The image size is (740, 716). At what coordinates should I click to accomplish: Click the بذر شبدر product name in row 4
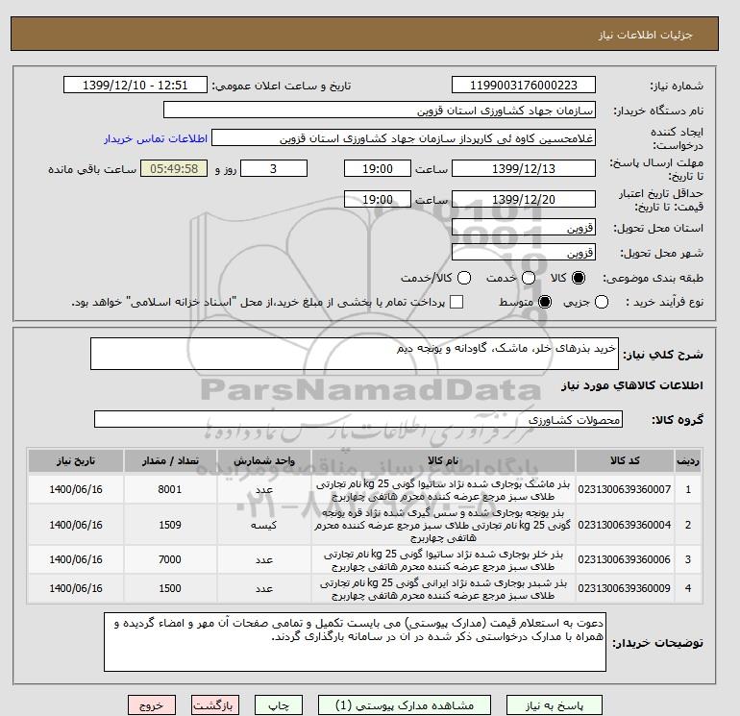(443, 588)
